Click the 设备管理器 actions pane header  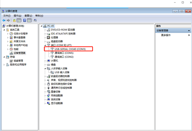tap(173, 30)
